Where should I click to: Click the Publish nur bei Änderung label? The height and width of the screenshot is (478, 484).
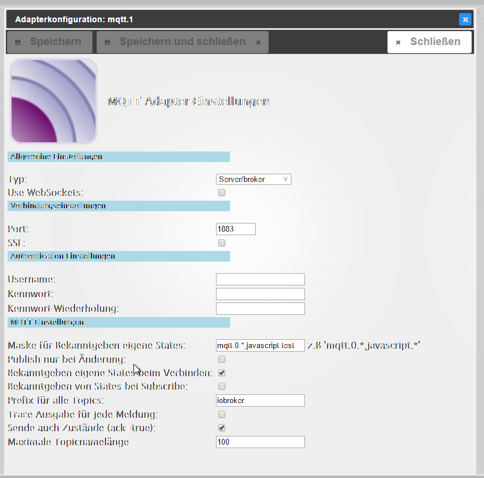pyautogui.click(x=67, y=359)
